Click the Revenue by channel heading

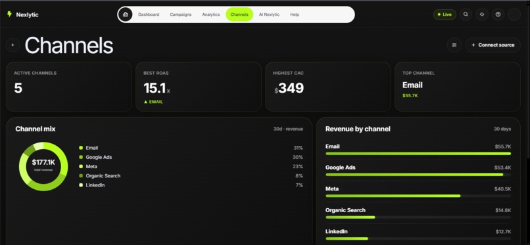click(358, 129)
